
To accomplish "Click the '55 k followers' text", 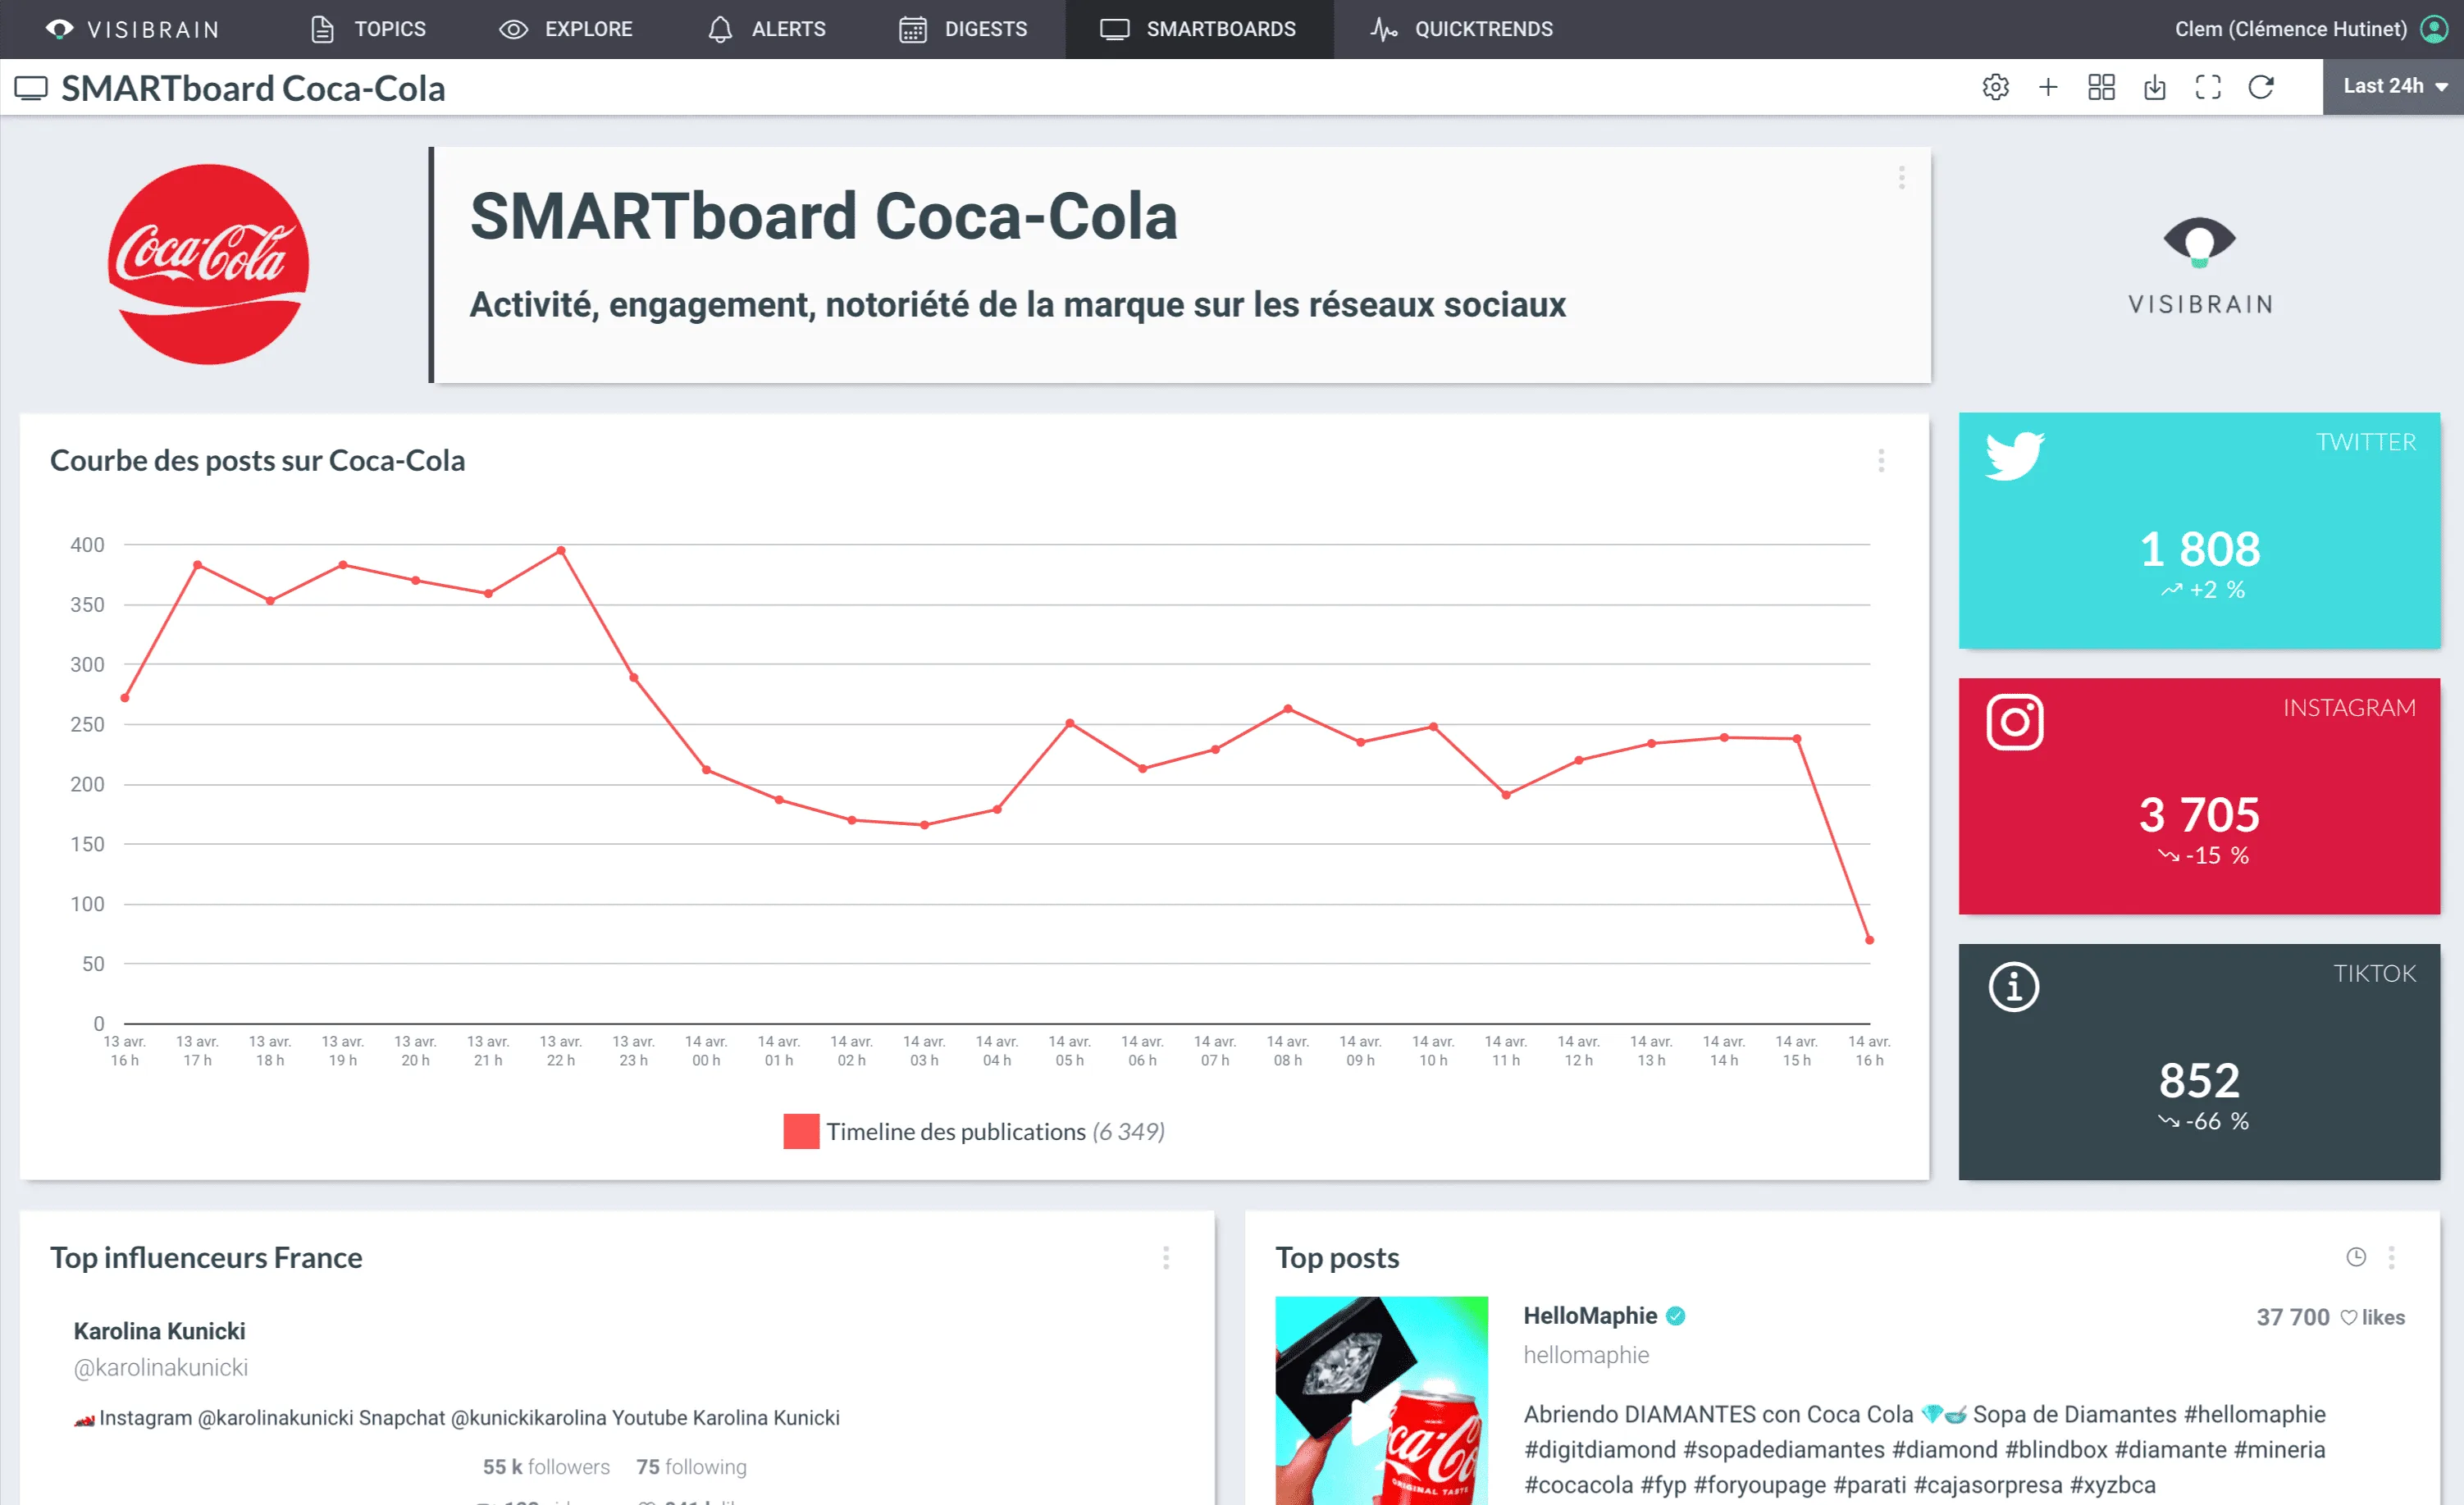I will click(x=546, y=1467).
